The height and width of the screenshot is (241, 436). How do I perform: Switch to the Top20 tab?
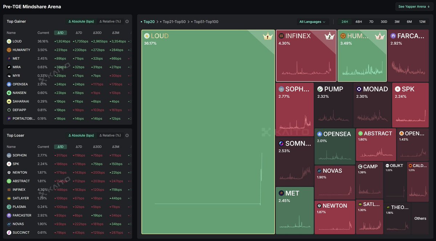point(148,22)
